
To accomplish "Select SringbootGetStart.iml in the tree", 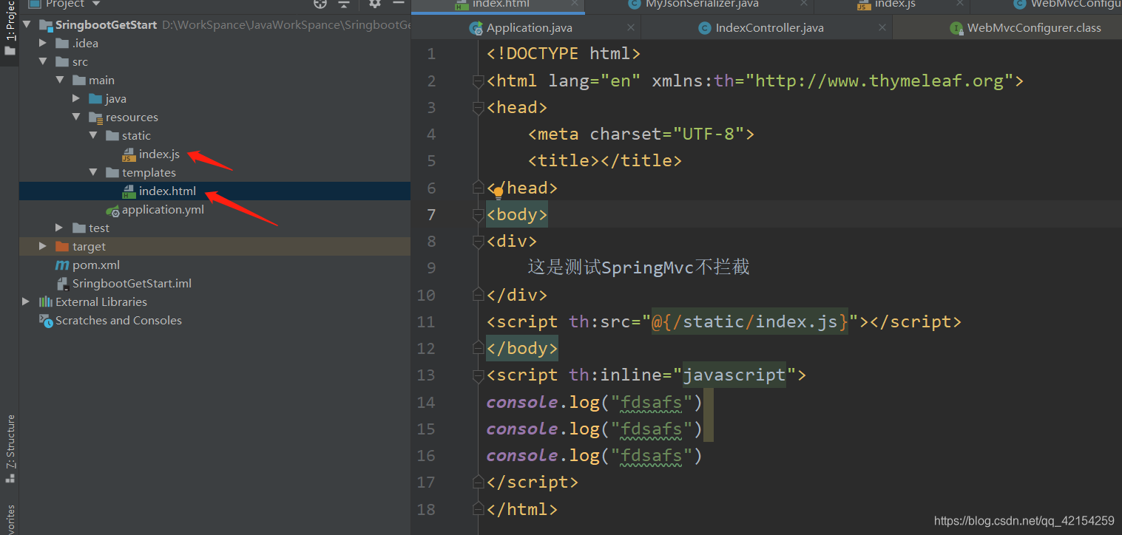I will tap(132, 284).
